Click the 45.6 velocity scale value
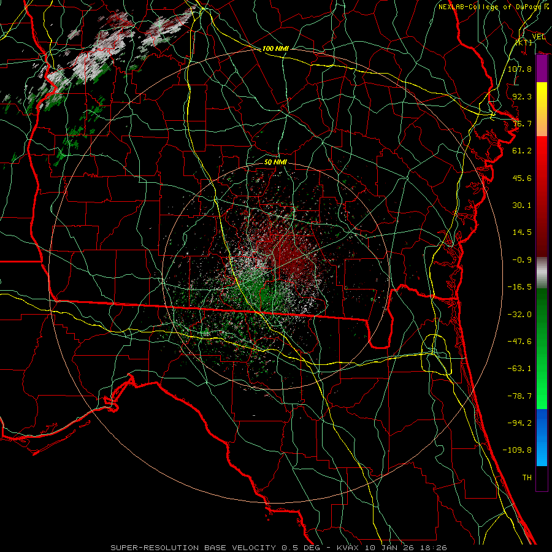The height and width of the screenshot is (552, 552). click(522, 178)
